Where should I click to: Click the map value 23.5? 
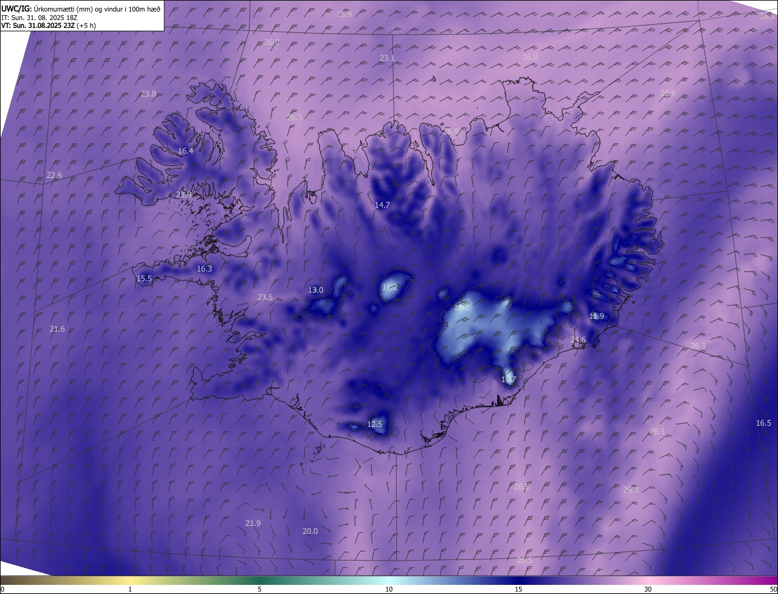[x=265, y=297]
